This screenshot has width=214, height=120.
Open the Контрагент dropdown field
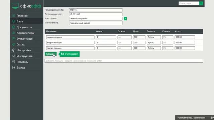click(x=96, y=19)
